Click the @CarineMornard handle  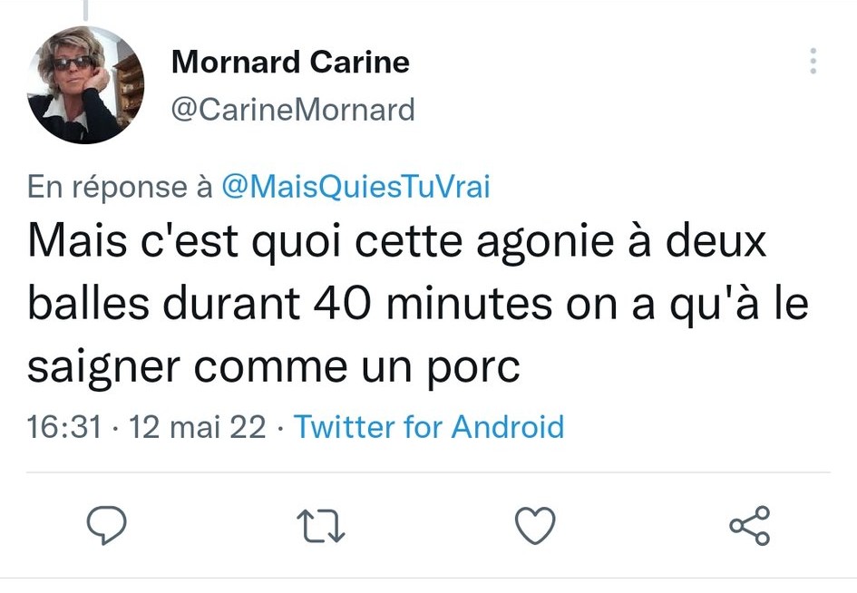click(292, 110)
